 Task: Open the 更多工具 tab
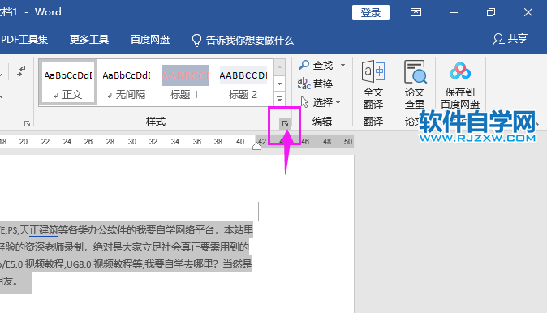(x=89, y=40)
